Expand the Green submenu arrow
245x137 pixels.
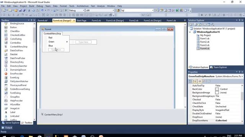tap(67, 42)
